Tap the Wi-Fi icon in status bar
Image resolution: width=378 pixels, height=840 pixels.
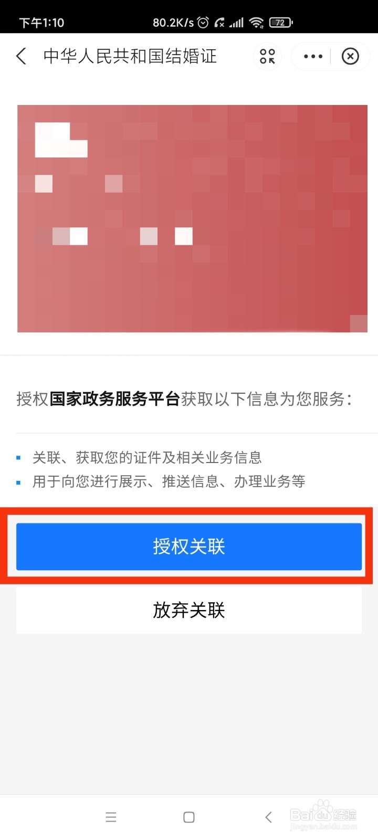pyautogui.click(x=256, y=22)
